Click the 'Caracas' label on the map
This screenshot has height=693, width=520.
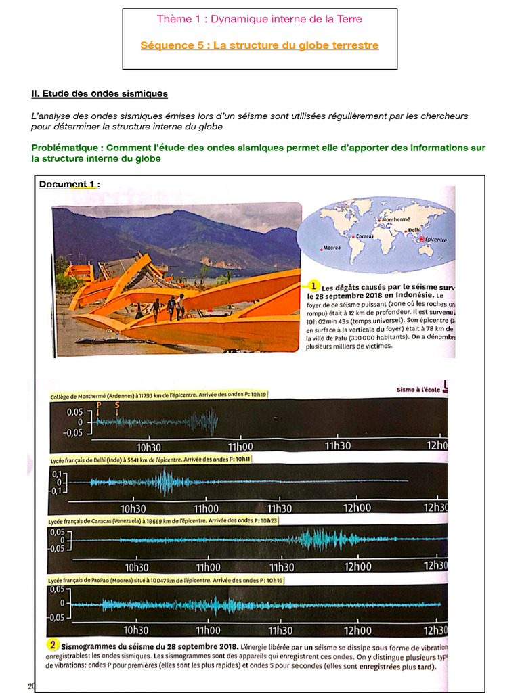(x=365, y=236)
